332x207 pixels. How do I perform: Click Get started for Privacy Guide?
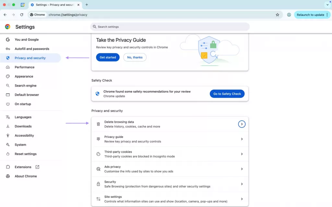[108, 57]
